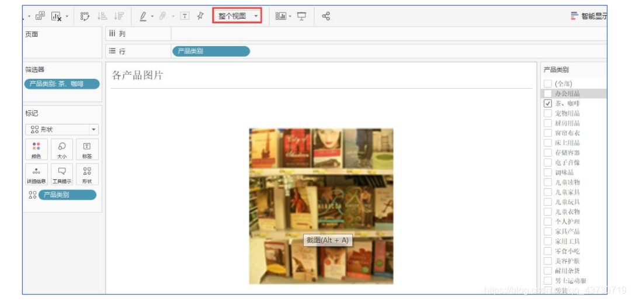Screen dimensions: 632x301
Task: Sort descending via toolbar icon
Action: tap(119, 16)
